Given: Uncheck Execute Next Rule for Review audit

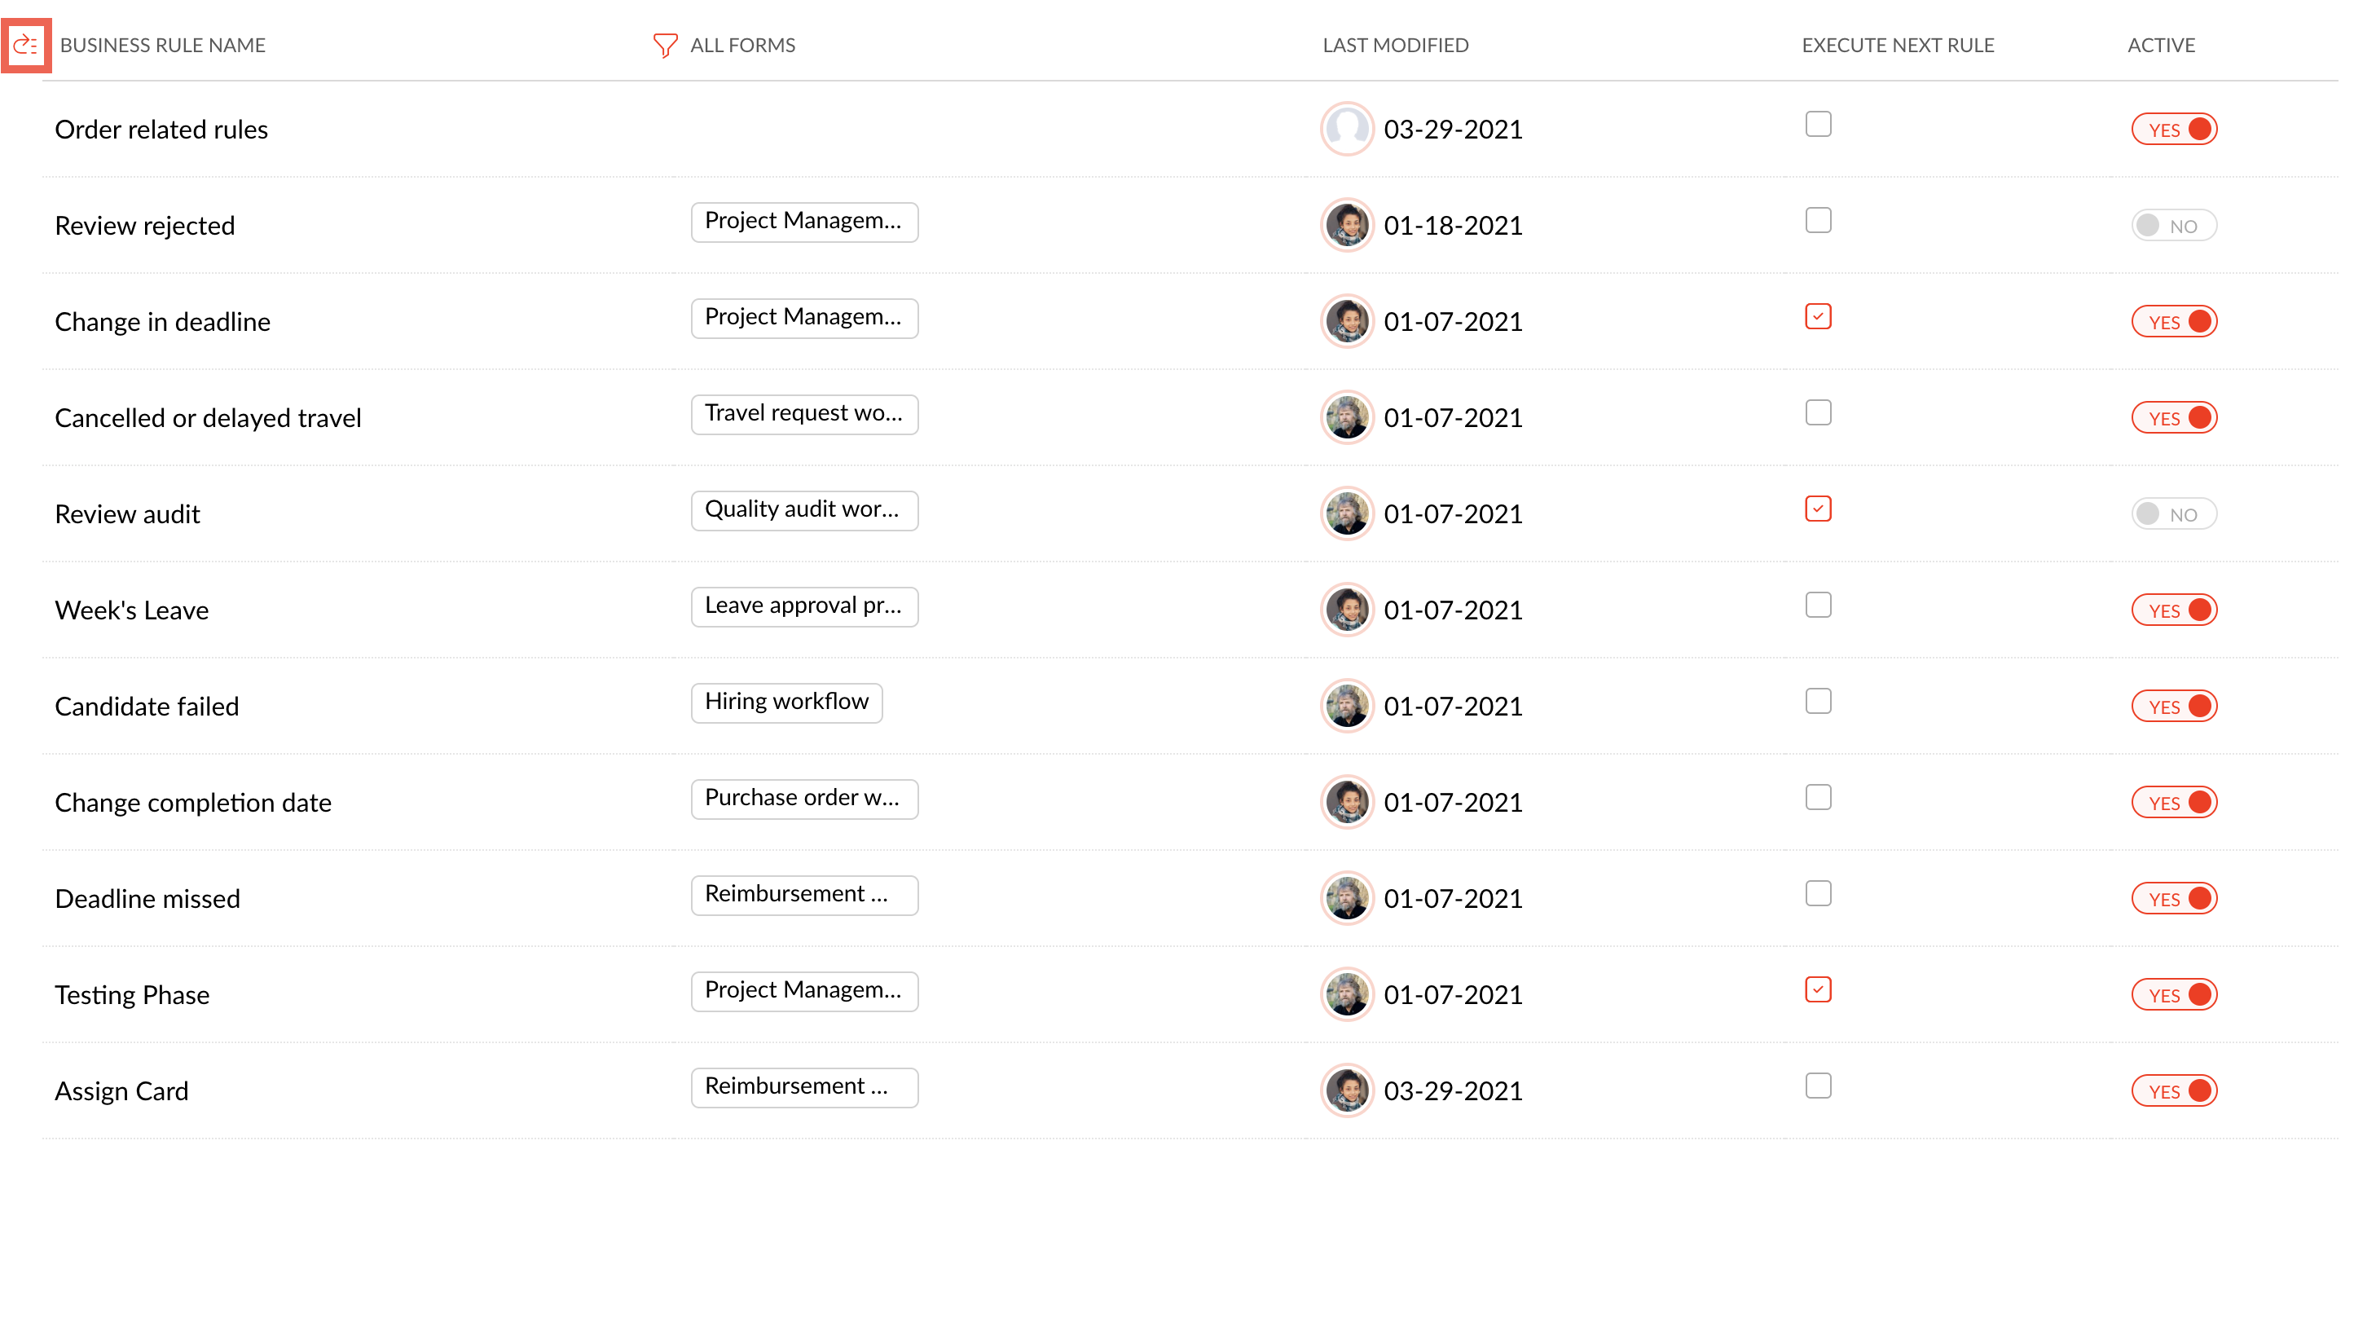Looking at the screenshot, I should point(1817,509).
